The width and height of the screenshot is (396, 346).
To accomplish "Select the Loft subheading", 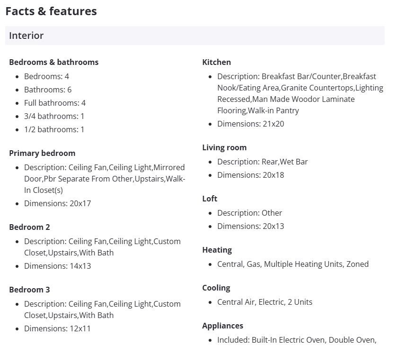I will point(210,199).
